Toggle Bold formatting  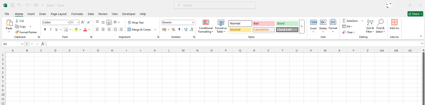coord(45,30)
